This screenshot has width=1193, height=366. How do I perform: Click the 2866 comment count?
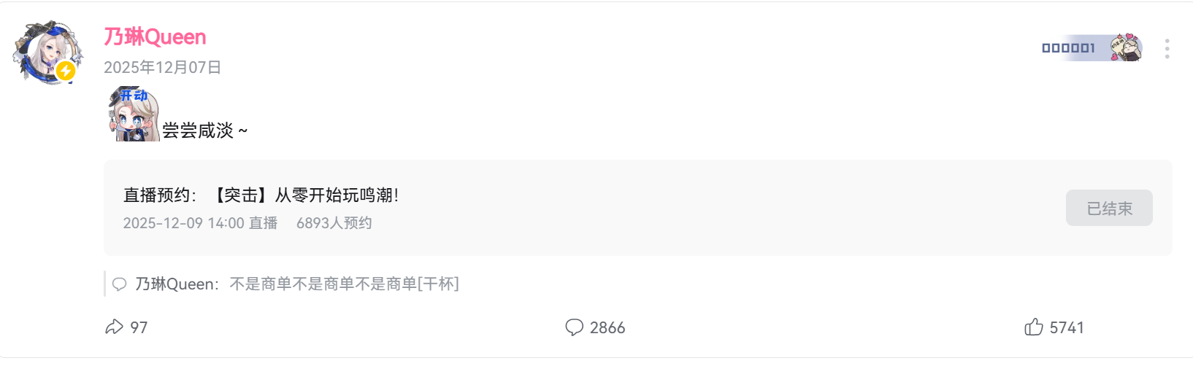click(x=607, y=328)
